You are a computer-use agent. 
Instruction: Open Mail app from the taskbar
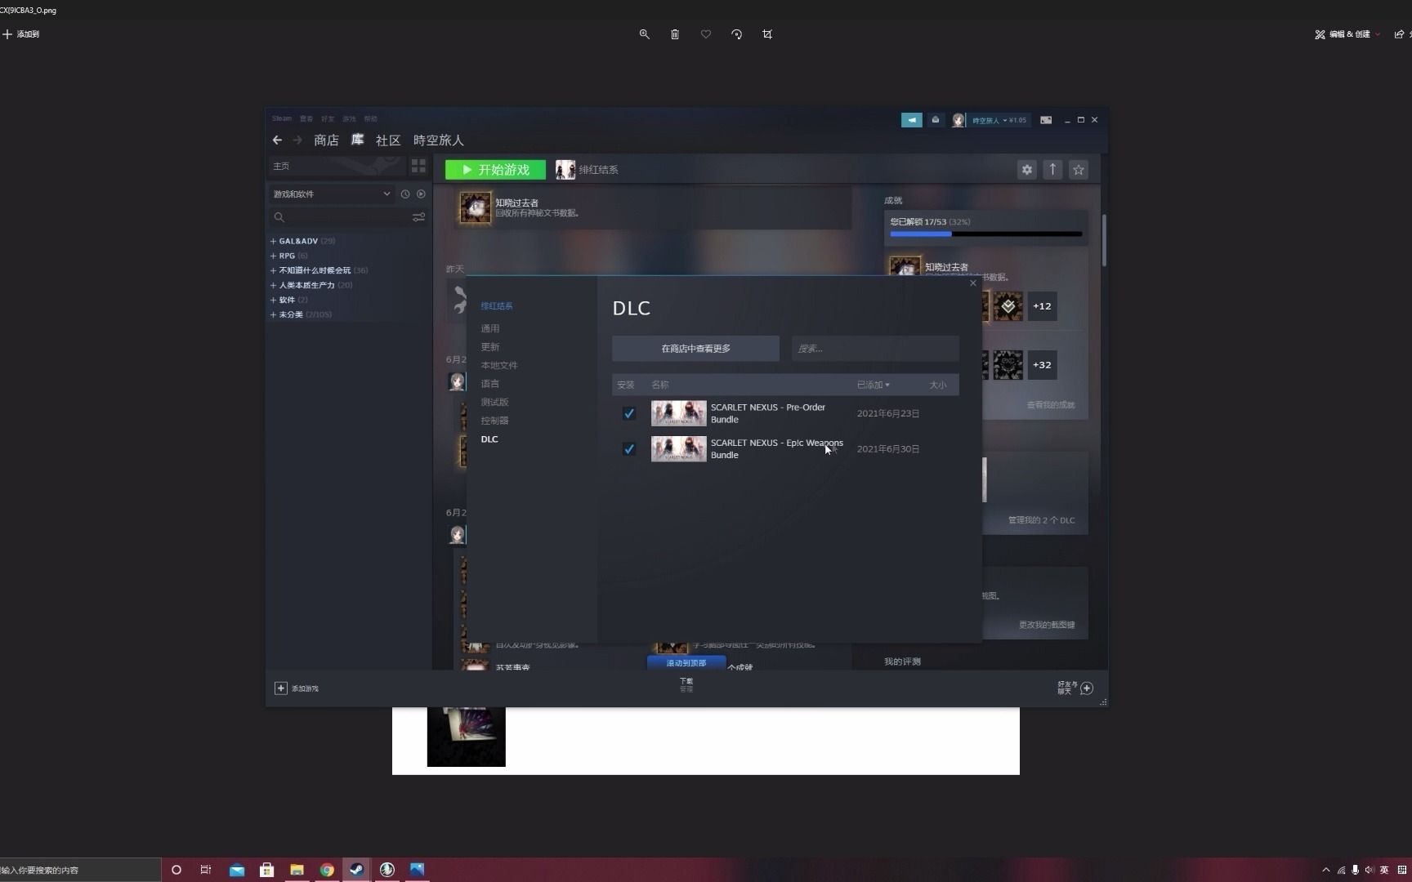(237, 870)
